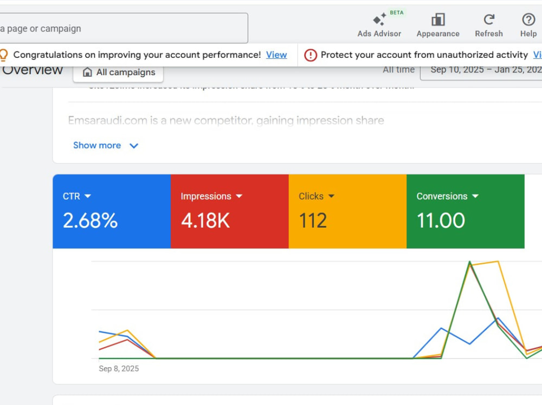The height and width of the screenshot is (405, 542).
Task: Open the Conversions metric dropdown
Action: click(x=447, y=196)
